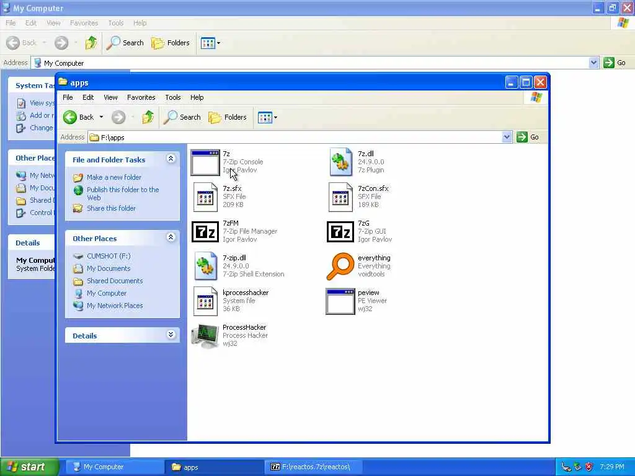Click the Back button in apps window
635x476 pixels.
[79, 117]
